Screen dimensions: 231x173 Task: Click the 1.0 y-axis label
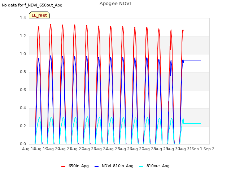tap(23, 54)
